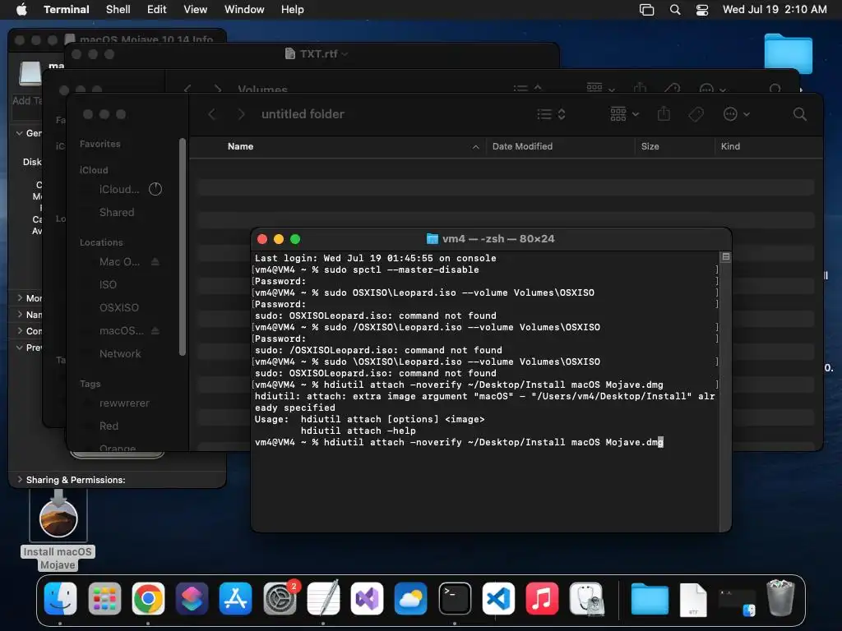
Task: Expand the More Info section in Info window
Action: click(x=20, y=297)
